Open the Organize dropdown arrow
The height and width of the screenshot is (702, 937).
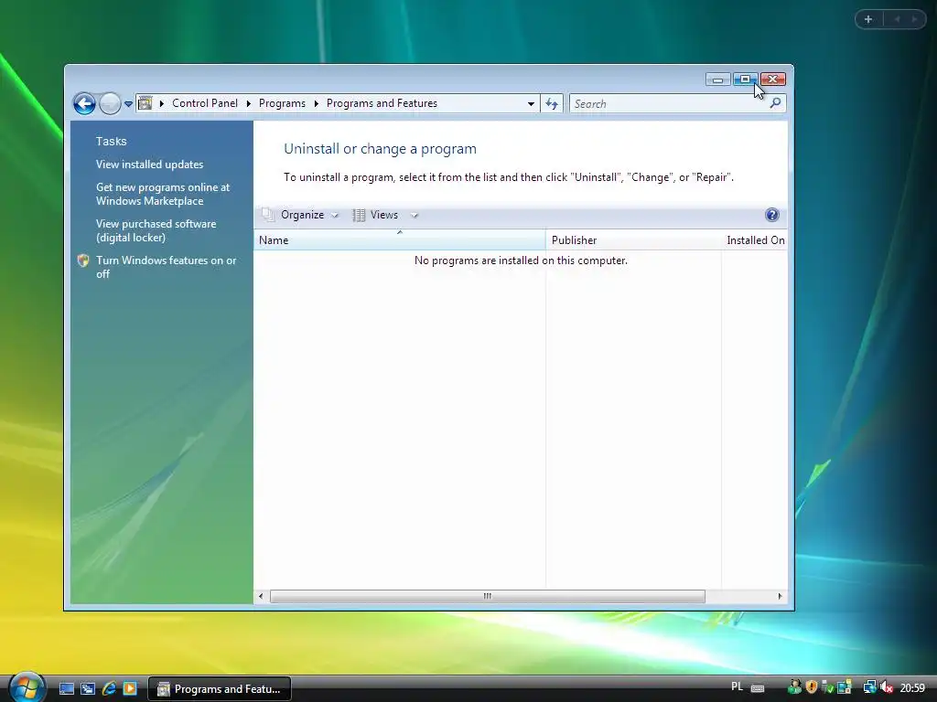(x=335, y=216)
